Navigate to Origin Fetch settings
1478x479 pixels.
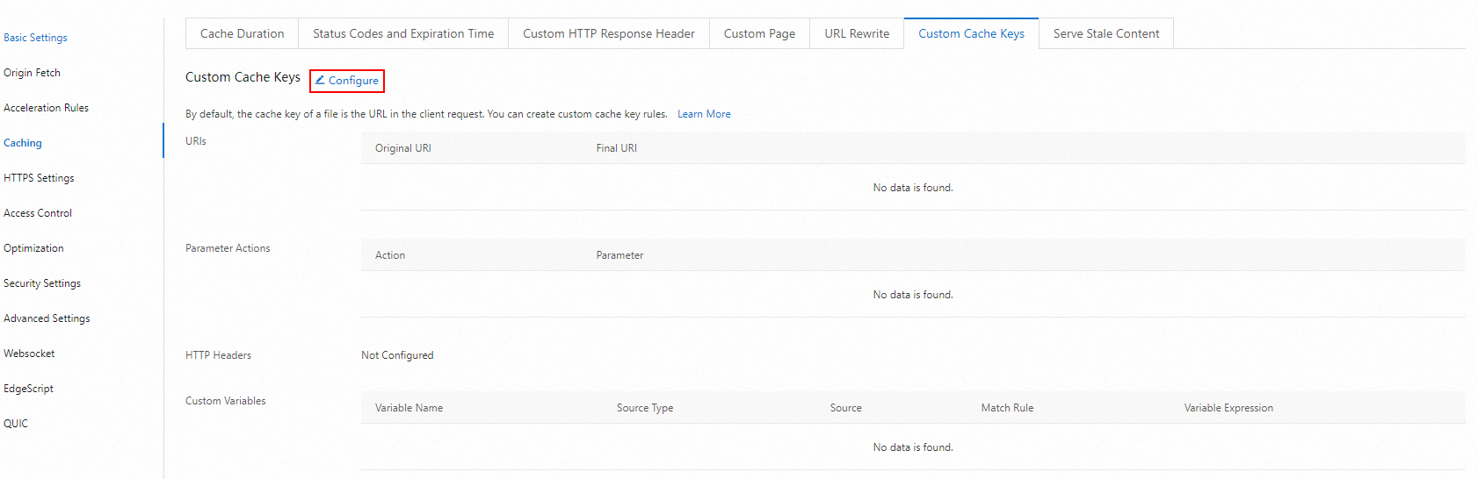pyautogui.click(x=32, y=73)
